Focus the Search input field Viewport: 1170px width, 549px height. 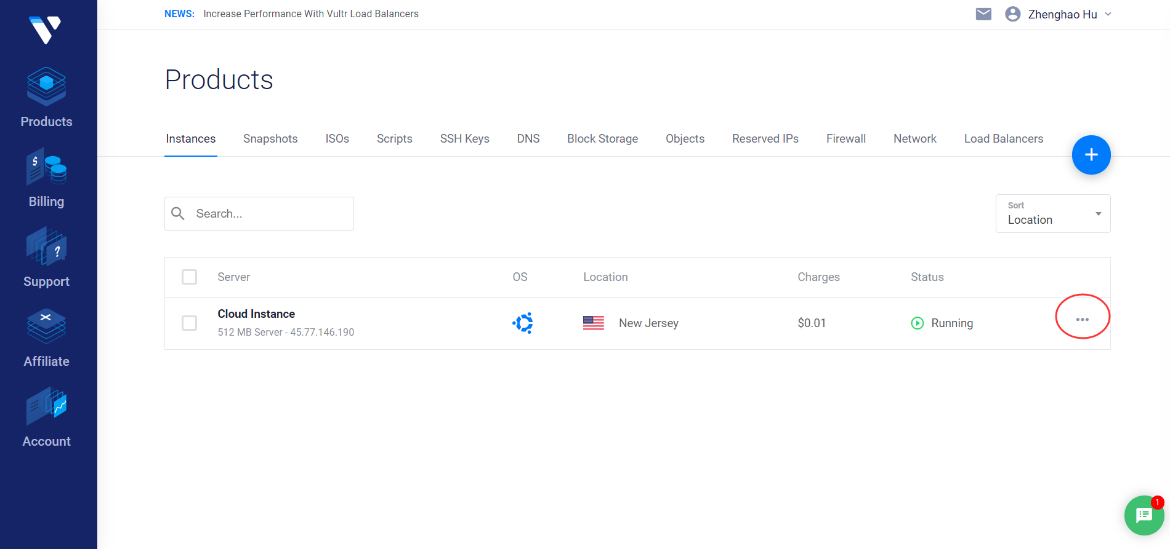(259, 213)
